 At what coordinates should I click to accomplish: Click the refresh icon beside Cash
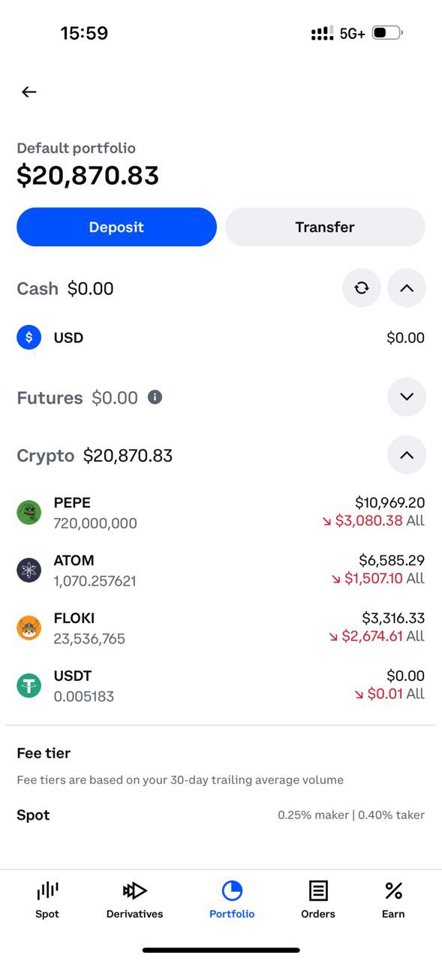tap(362, 288)
